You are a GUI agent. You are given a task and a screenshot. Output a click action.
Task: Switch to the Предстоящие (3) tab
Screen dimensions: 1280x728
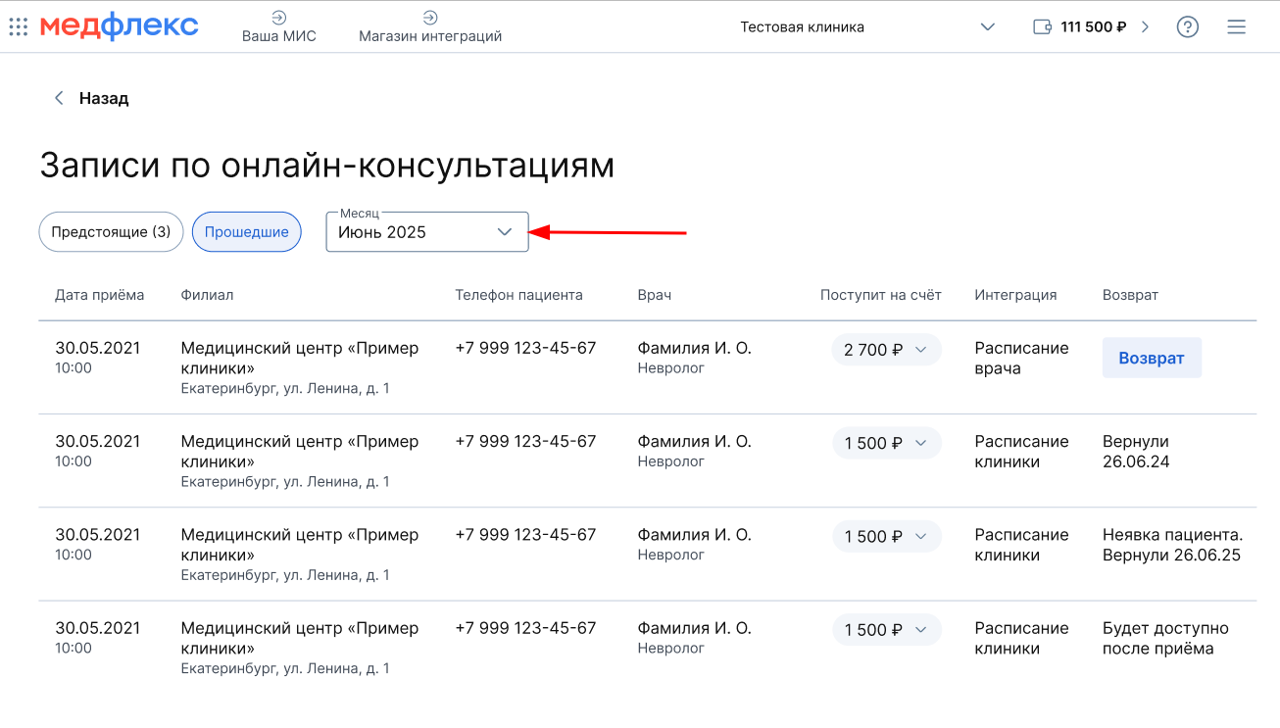pyautogui.click(x=111, y=232)
